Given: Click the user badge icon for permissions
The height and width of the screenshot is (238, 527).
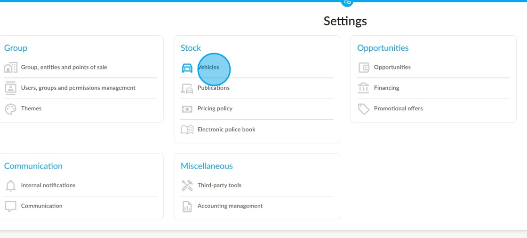Looking at the screenshot, I should [x=11, y=88].
